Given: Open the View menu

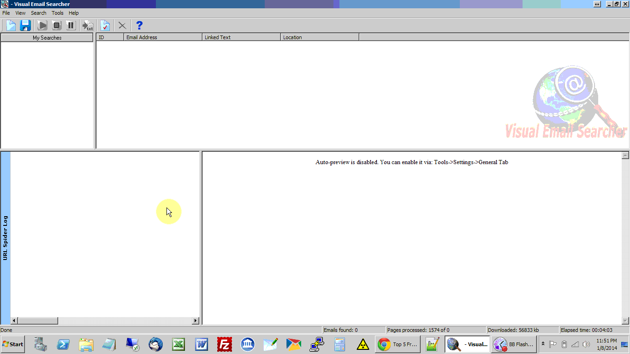Looking at the screenshot, I should [20, 13].
